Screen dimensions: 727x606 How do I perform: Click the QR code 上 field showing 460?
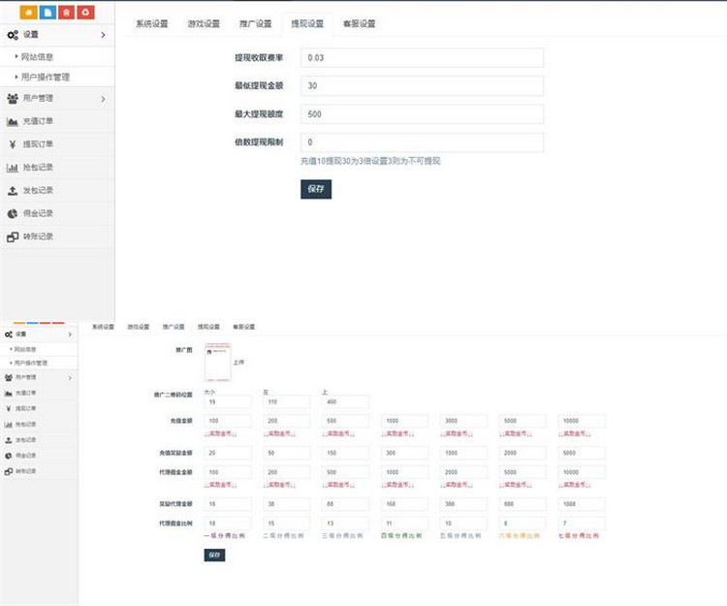(x=345, y=402)
